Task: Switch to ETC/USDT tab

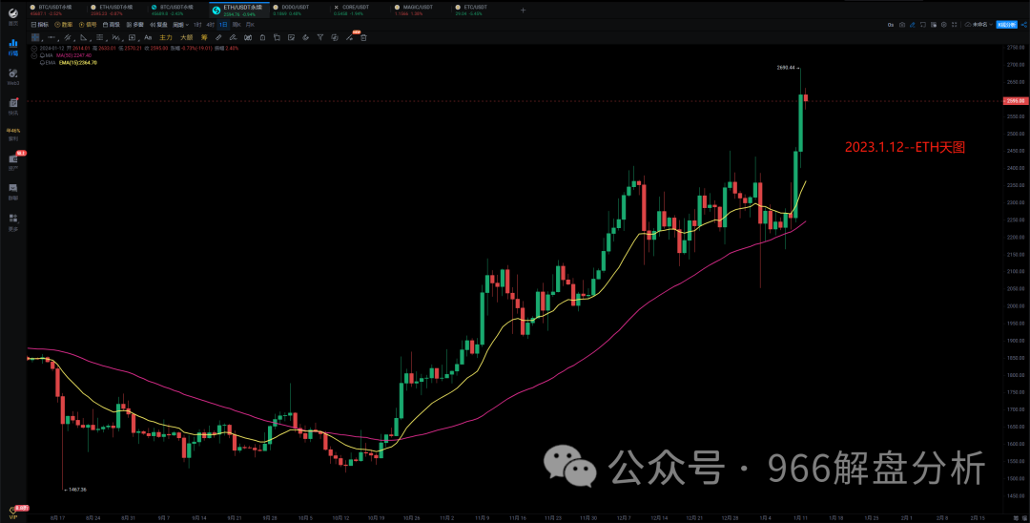Action: (x=481, y=10)
